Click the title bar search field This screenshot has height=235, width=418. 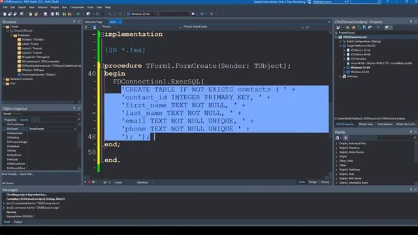click(366, 2)
